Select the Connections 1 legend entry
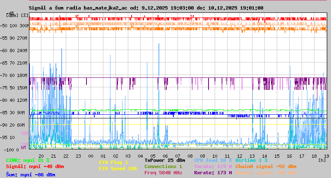This screenshot has height=178, width=331. coord(163,166)
